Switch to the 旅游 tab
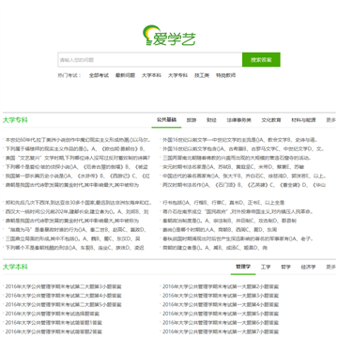 point(192,120)
